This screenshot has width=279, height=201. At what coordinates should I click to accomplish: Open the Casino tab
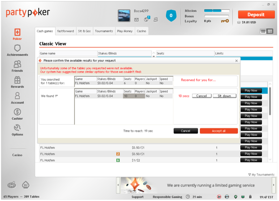pos(141,31)
